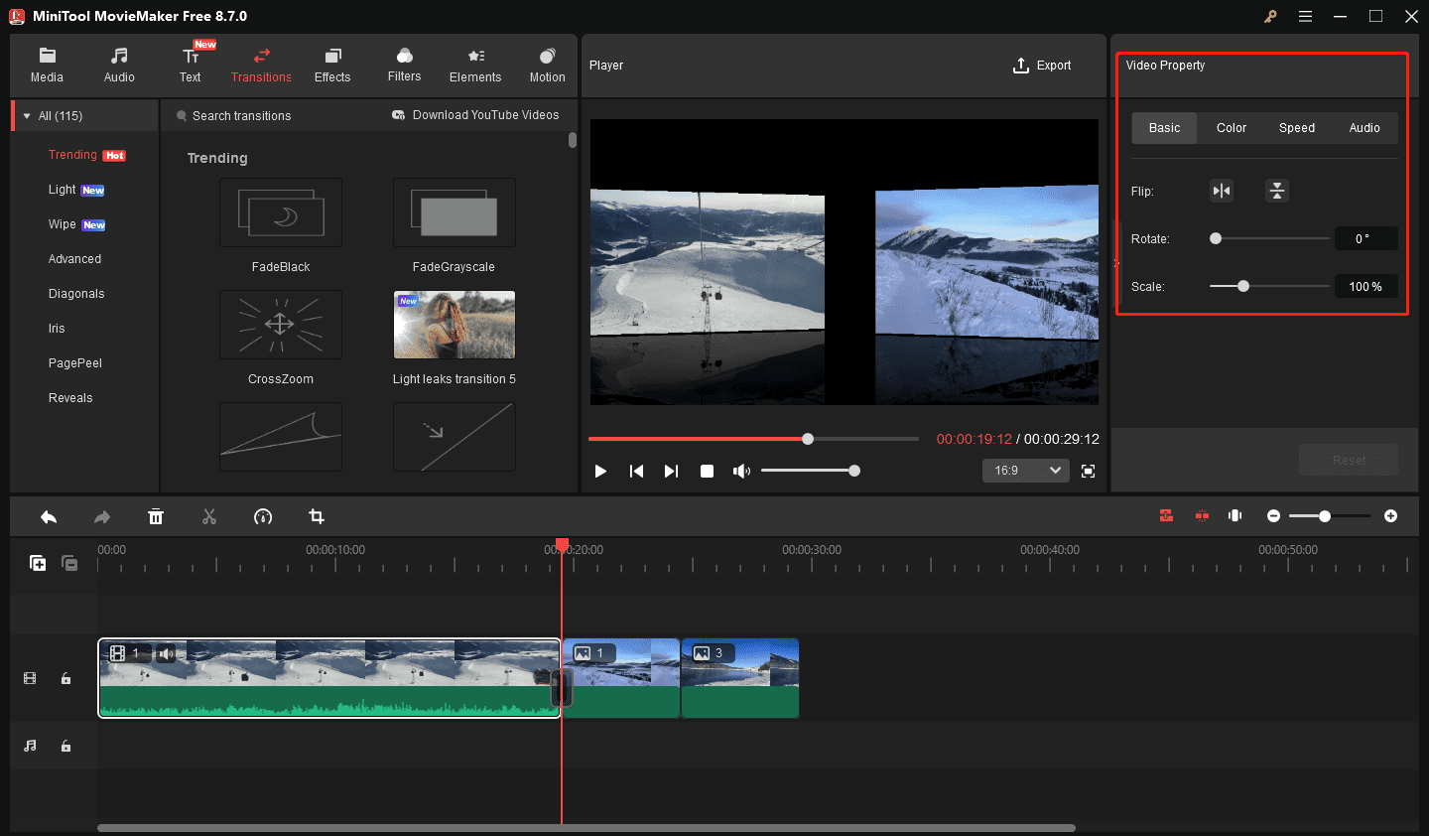Click the redo arrow in timeline toolbar
This screenshot has height=836, width=1429.
[x=102, y=516]
